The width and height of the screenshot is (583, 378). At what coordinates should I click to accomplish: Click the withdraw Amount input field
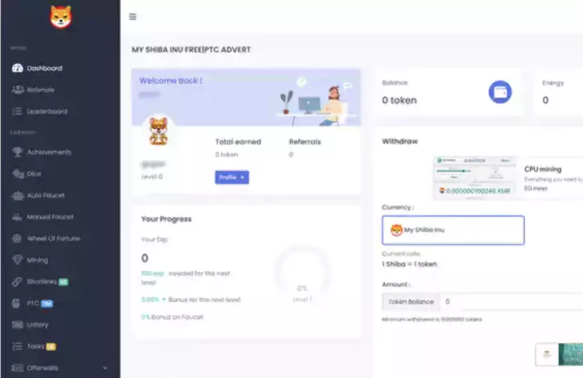pyautogui.click(x=511, y=302)
